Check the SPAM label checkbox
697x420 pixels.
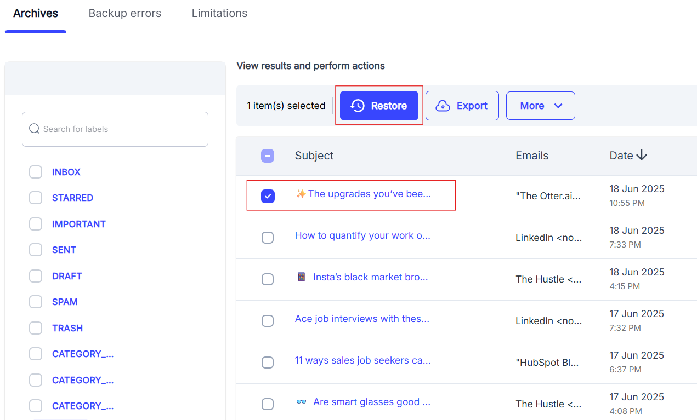tap(36, 302)
